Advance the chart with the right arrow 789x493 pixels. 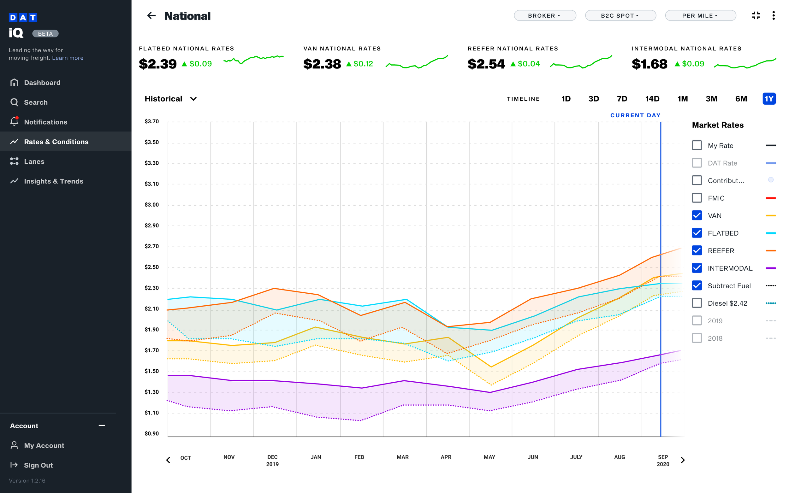pyautogui.click(x=683, y=460)
